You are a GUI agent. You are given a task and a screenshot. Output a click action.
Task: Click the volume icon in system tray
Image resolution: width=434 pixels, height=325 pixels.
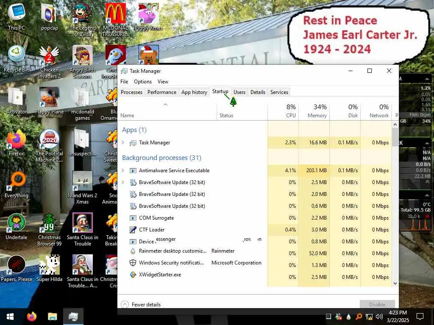379,317
